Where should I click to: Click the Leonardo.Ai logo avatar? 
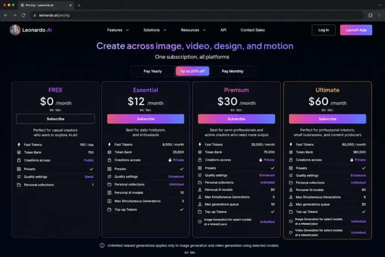point(15,30)
